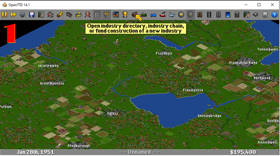280x156 pixels.
Task: Click the Kinningwell town label
Action: click(x=268, y=142)
